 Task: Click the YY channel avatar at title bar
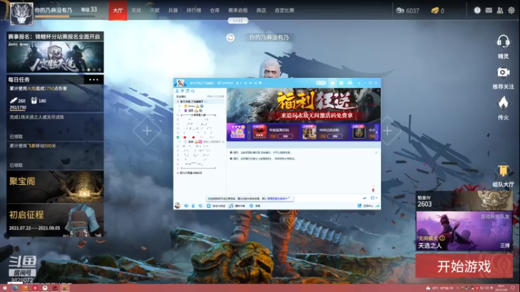pos(180,83)
